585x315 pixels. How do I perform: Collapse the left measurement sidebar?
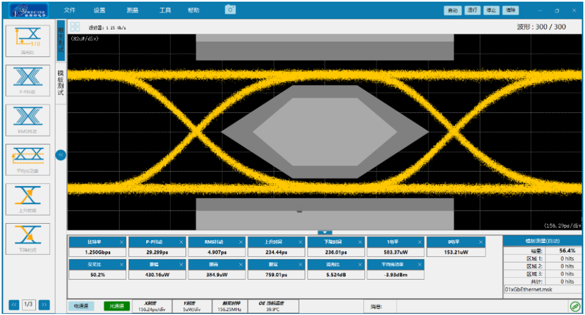(x=60, y=154)
